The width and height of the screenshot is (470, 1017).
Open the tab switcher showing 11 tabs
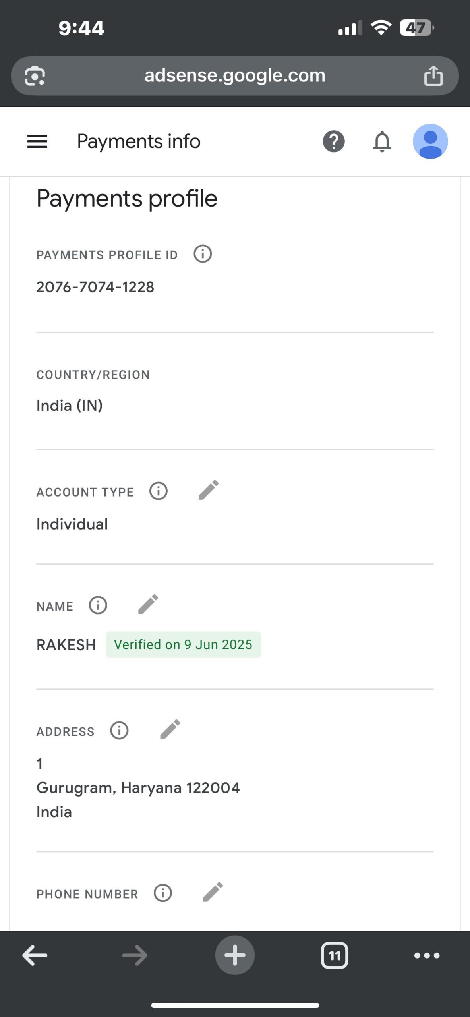tap(335, 955)
